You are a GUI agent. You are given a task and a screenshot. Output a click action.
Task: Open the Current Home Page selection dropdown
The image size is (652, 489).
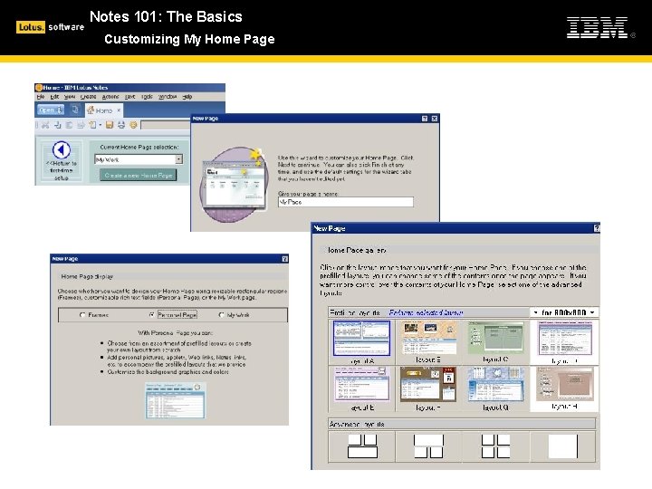click(x=178, y=159)
